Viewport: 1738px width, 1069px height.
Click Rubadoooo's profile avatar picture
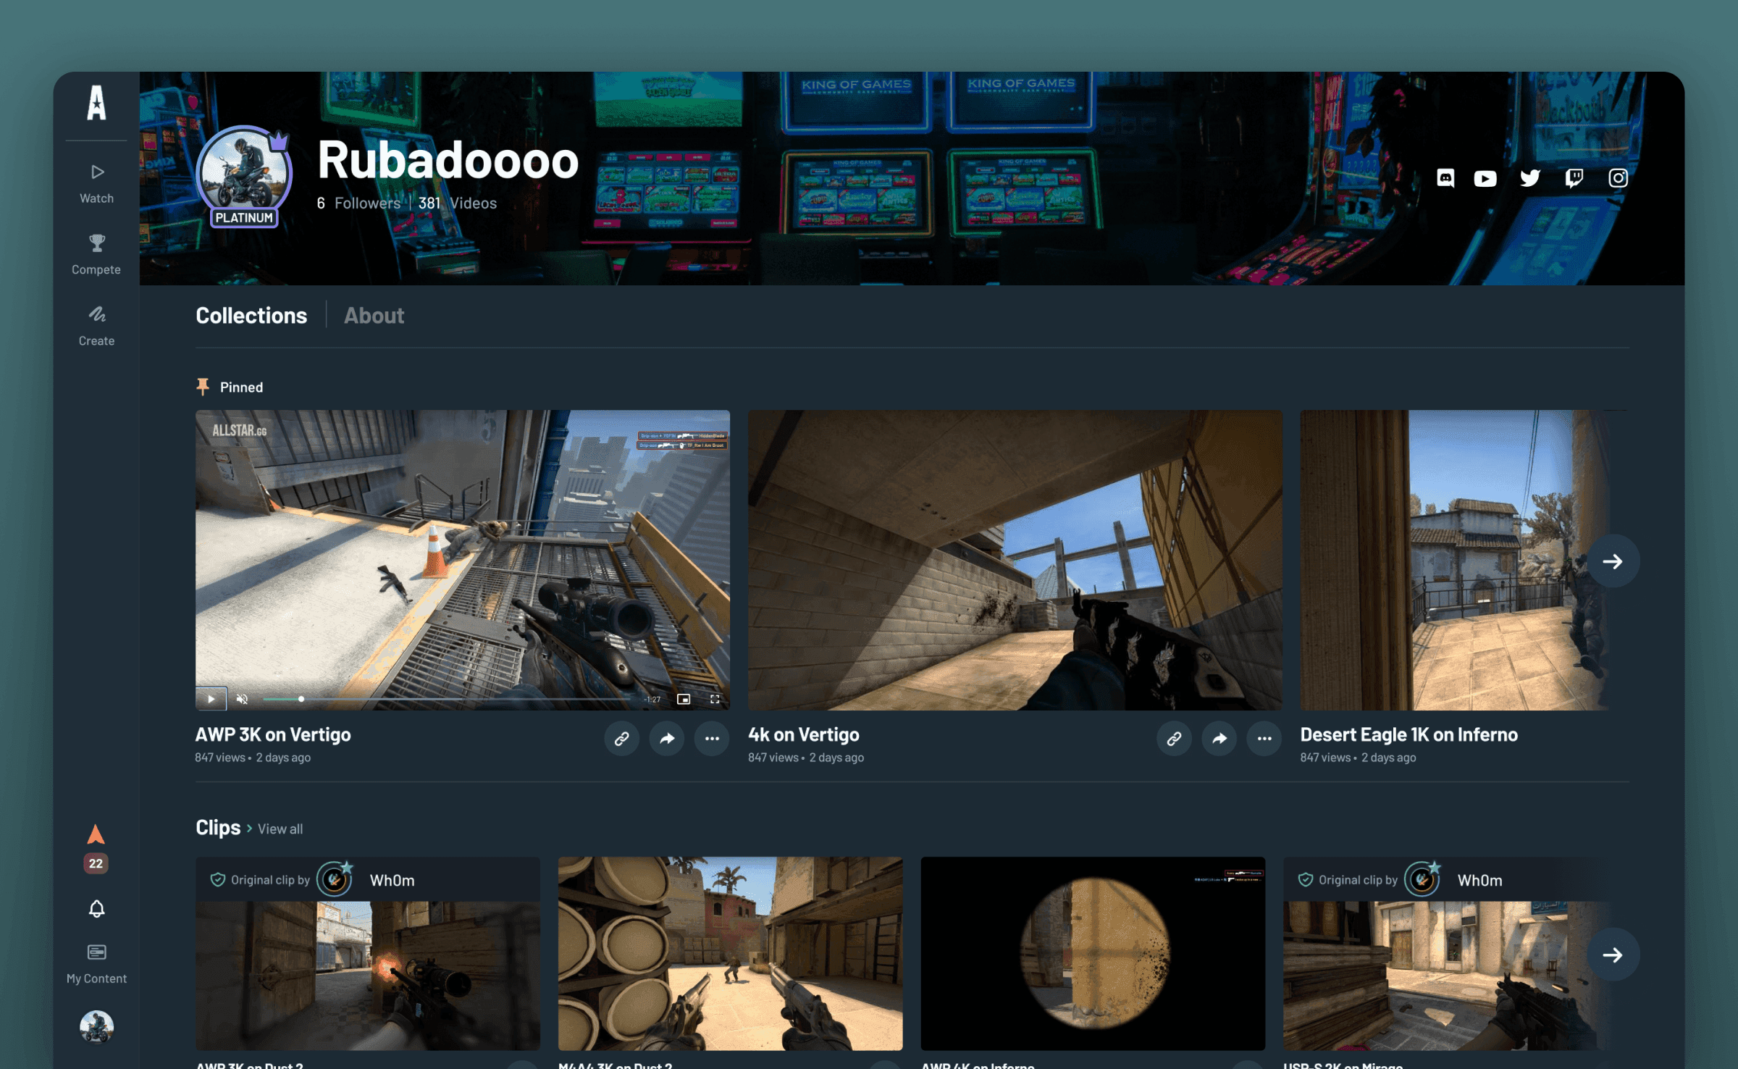tap(244, 173)
